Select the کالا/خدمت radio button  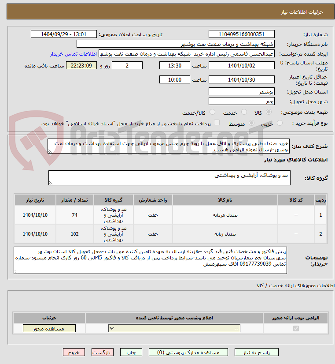click(212, 112)
